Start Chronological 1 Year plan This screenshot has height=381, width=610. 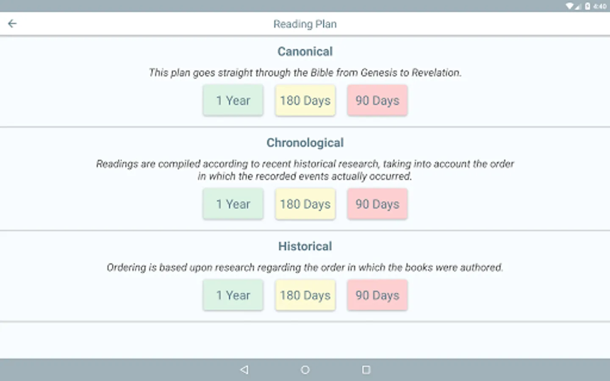233,204
